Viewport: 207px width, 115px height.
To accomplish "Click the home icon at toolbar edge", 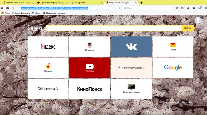I will 205,8.
